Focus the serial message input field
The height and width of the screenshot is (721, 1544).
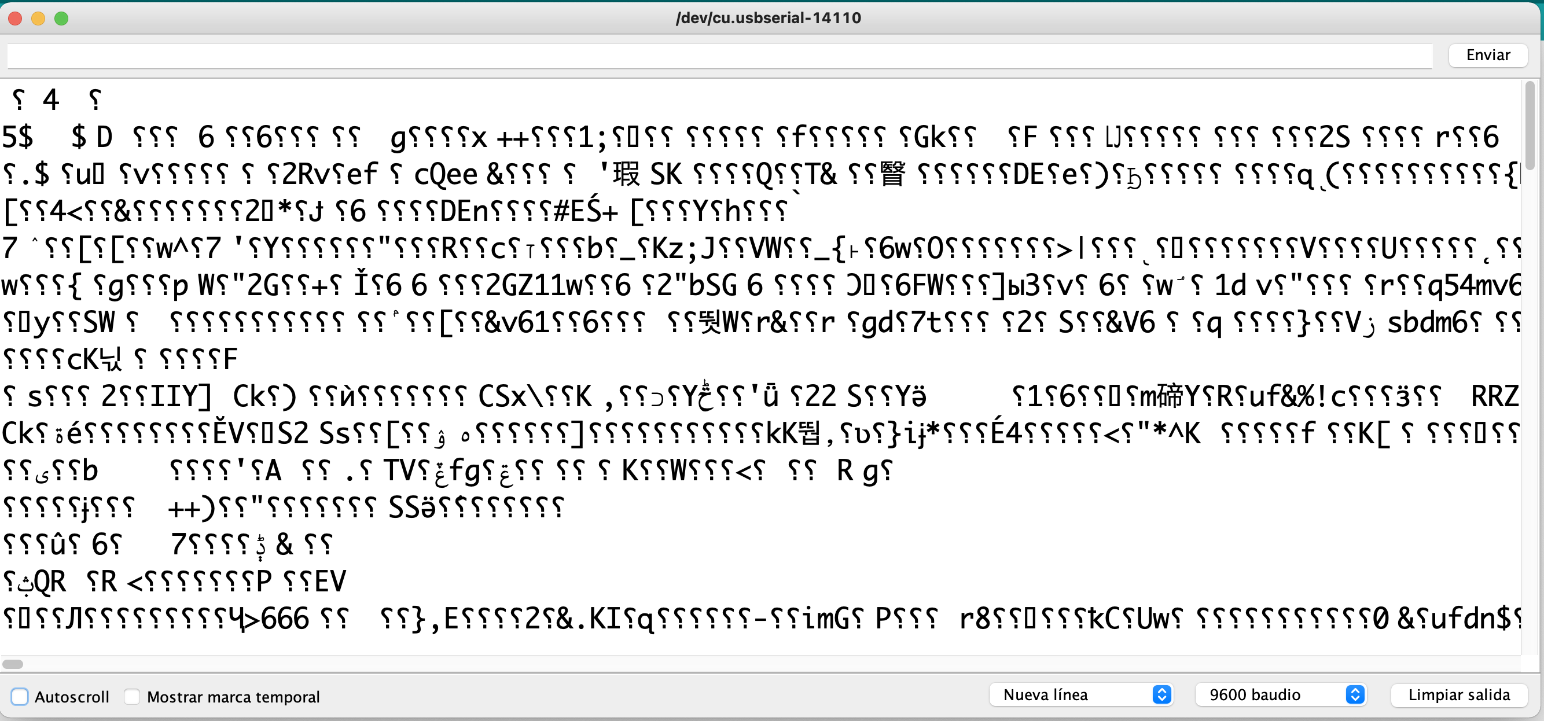tap(719, 56)
